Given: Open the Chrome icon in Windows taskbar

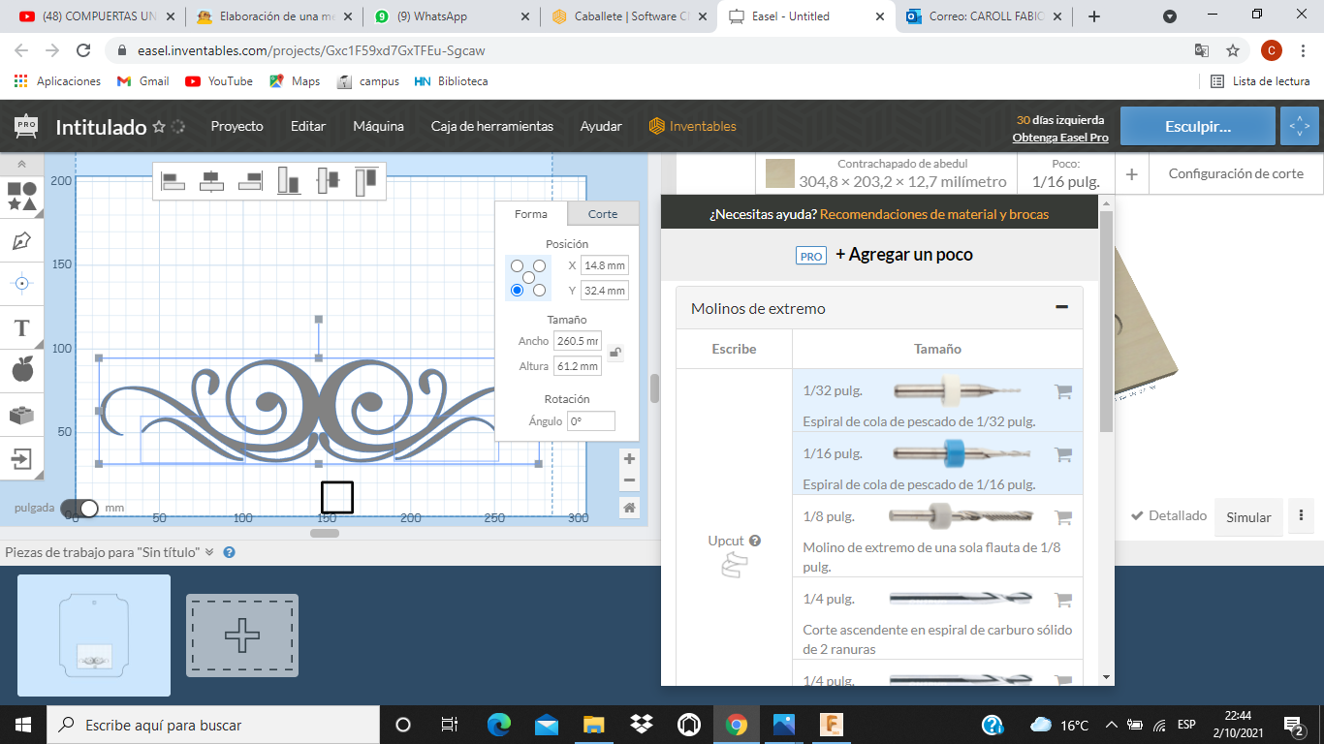Looking at the screenshot, I should (737, 725).
